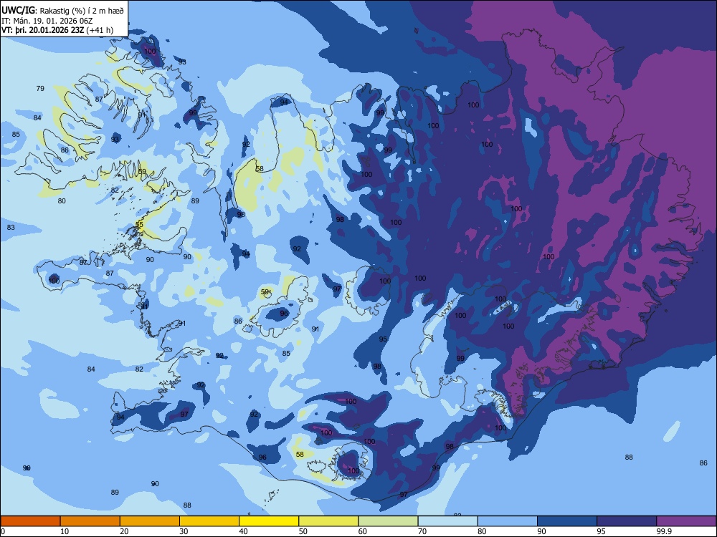Click the title line 'Rakastig (%) í 2 m hæð'
Image resolution: width=717 pixels, height=537 pixels.
click(82, 11)
